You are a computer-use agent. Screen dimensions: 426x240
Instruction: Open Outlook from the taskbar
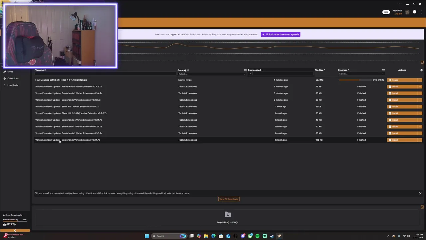click(228, 236)
